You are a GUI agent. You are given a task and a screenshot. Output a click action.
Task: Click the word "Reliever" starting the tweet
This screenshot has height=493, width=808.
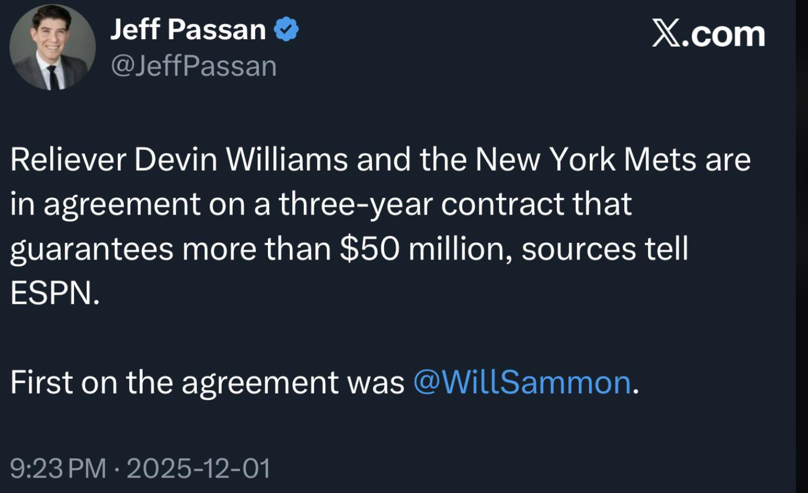(69, 160)
